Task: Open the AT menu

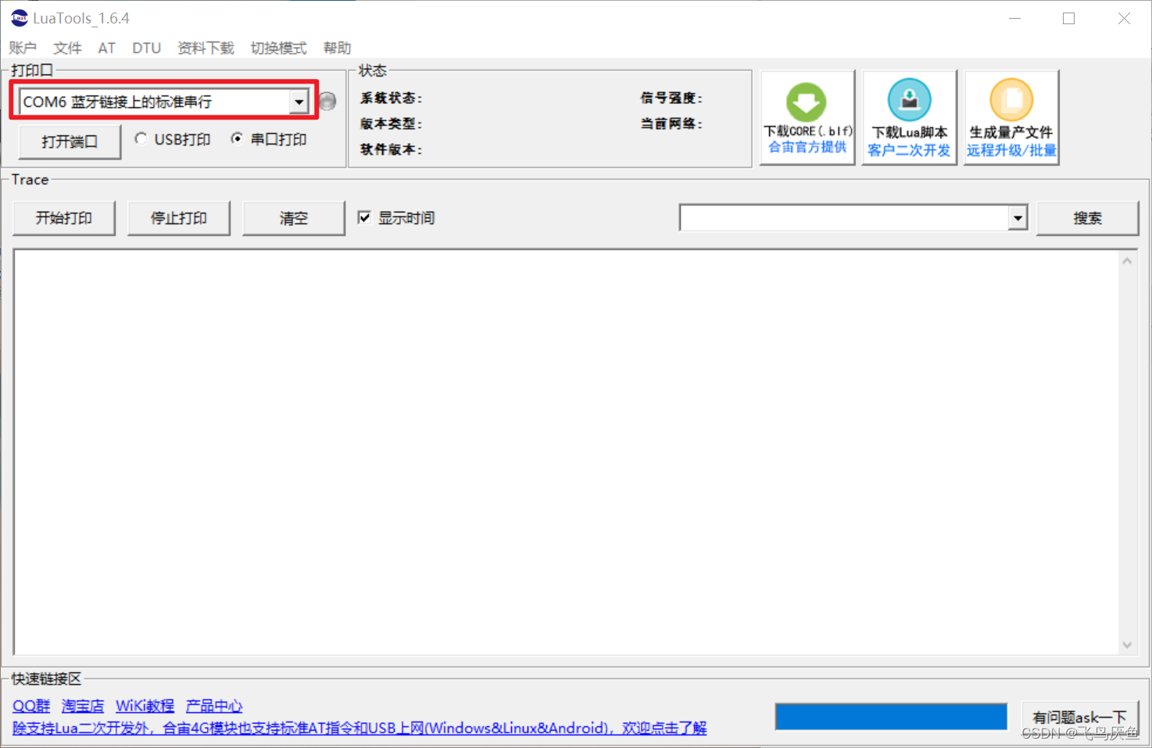Action: click(107, 48)
